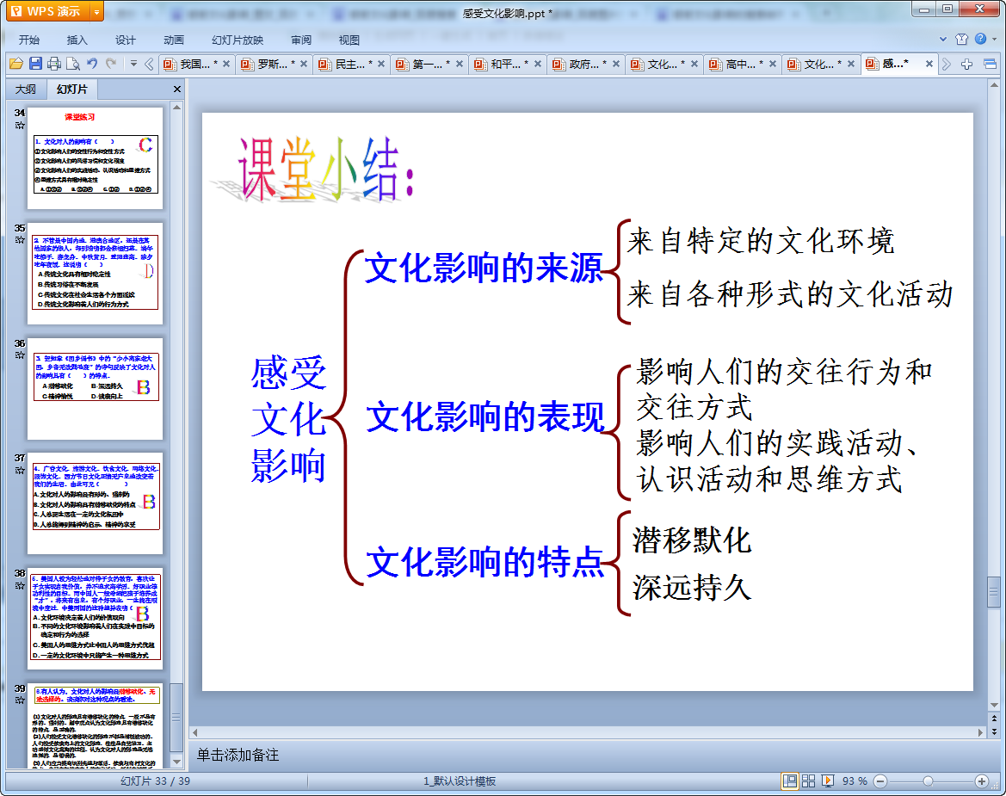The height and width of the screenshot is (796, 1006).
Task: Click the animation star icon under slide 38
Action: point(20,586)
